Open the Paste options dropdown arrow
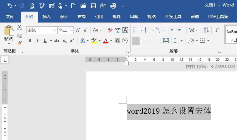237x140 pixels. coord(9,44)
